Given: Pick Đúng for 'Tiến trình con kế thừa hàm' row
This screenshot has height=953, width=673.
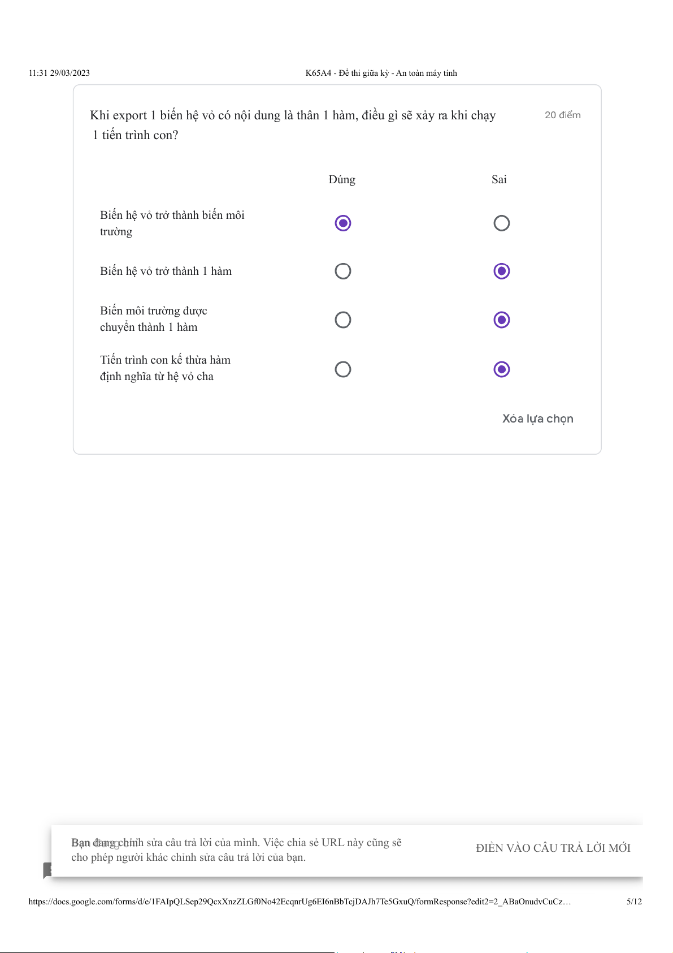Looking at the screenshot, I should (342, 369).
